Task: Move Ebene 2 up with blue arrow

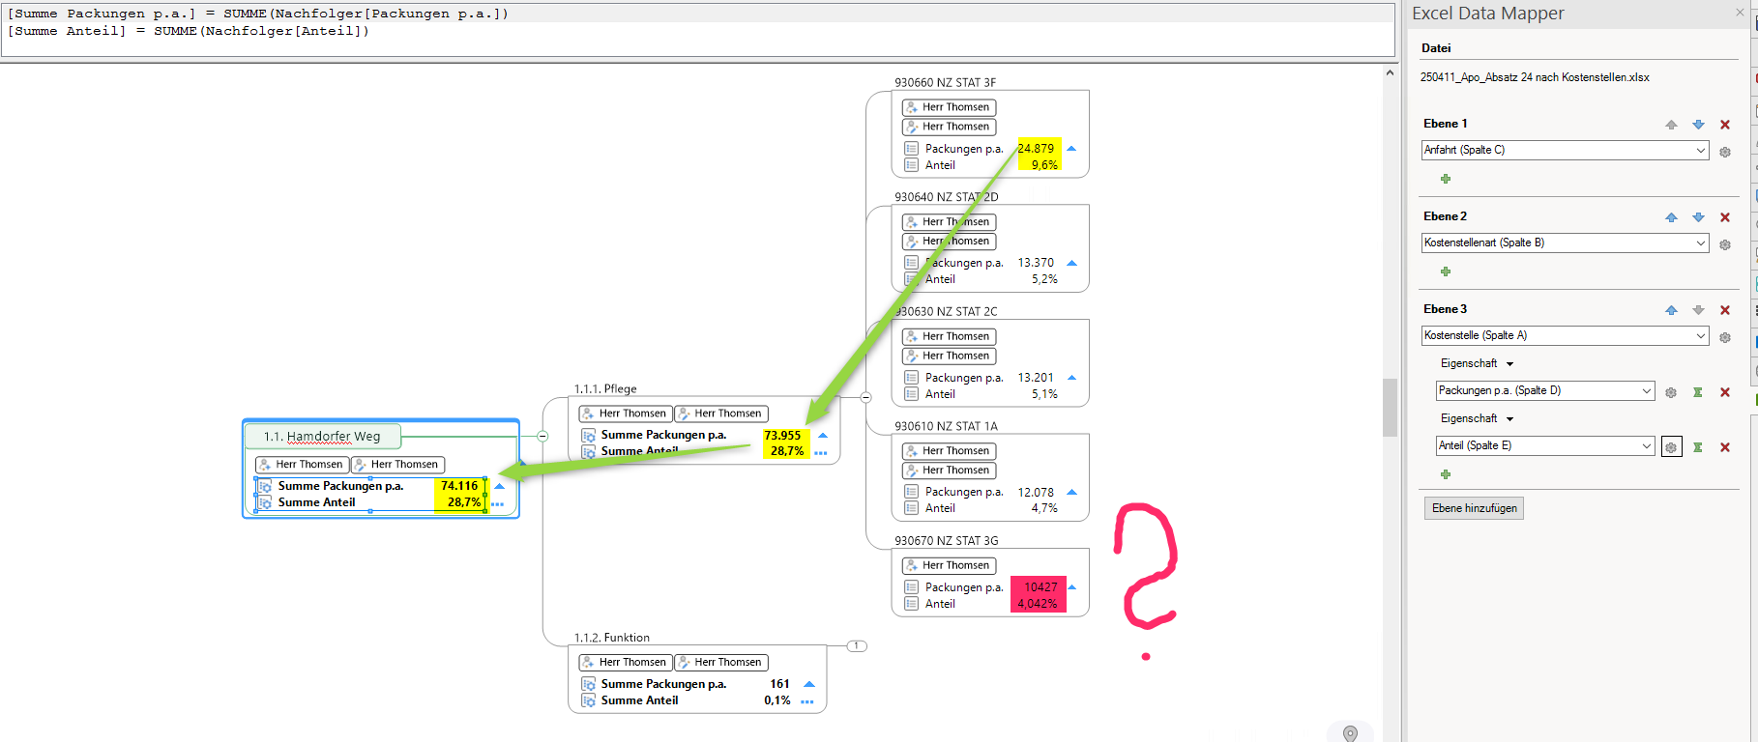Action: pyautogui.click(x=1671, y=217)
